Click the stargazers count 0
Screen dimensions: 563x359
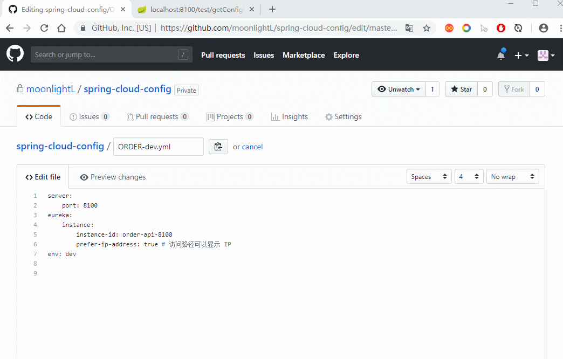pyautogui.click(x=485, y=89)
